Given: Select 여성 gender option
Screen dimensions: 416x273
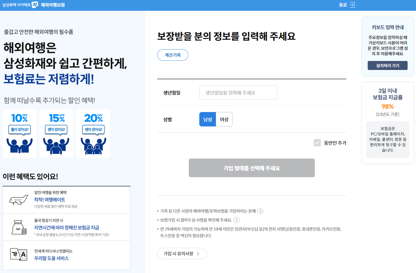Looking at the screenshot, I should click(x=224, y=119).
